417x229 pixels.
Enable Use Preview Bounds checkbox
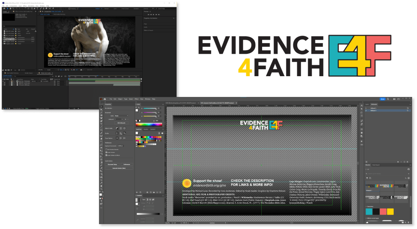click(106, 150)
